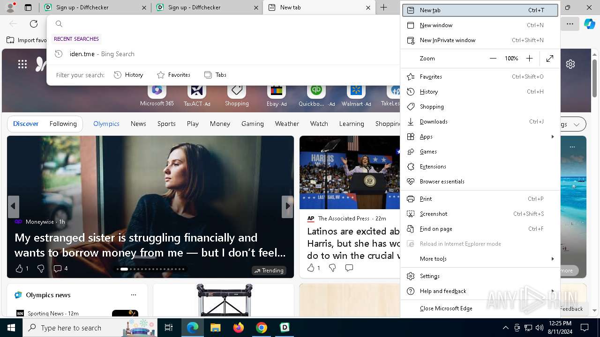Open the app launcher grid
Image resolution: width=600 pixels, height=337 pixels.
pyautogui.click(x=22, y=64)
